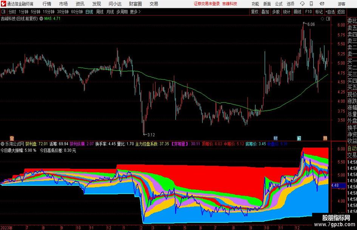Click the 标记 mark button
This screenshot has height=230, width=357.
pos(319,12)
